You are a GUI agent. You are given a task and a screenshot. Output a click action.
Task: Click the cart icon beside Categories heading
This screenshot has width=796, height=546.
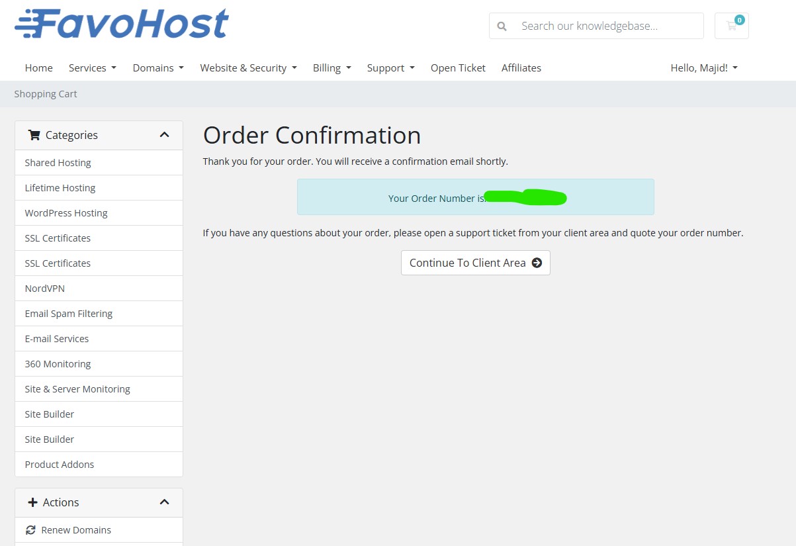pyautogui.click(x=36, y=135)
